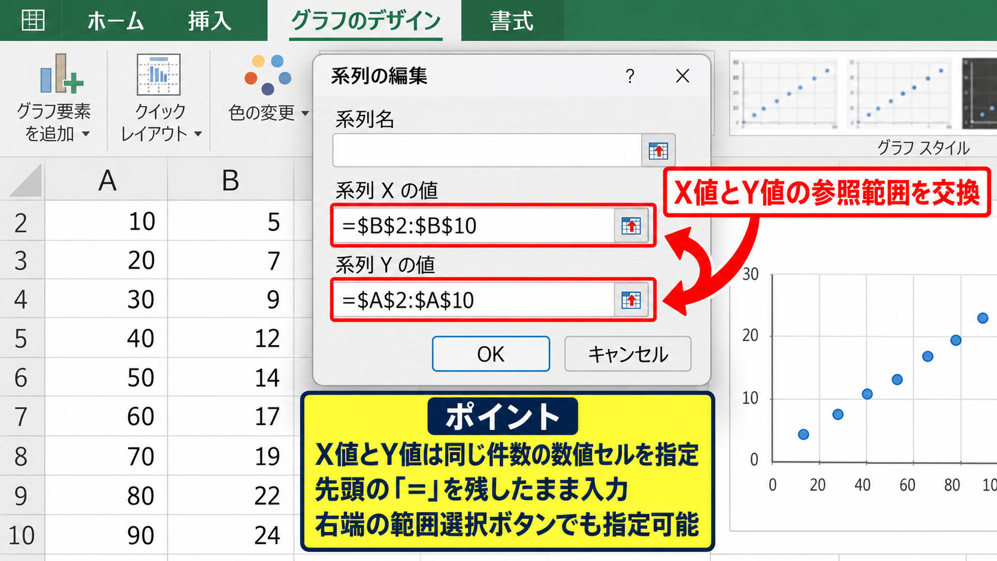Select the first chart style thumbnail
This screenshot has height=561, width=997.
(x=784, y=94)
